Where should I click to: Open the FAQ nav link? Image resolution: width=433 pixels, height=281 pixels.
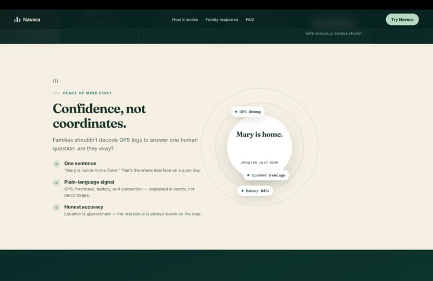pyautogui.click(x=249, y=20)
